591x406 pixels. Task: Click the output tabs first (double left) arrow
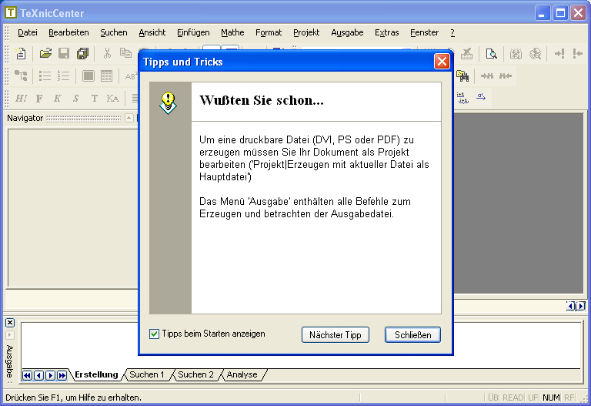(x=27, y=375)
